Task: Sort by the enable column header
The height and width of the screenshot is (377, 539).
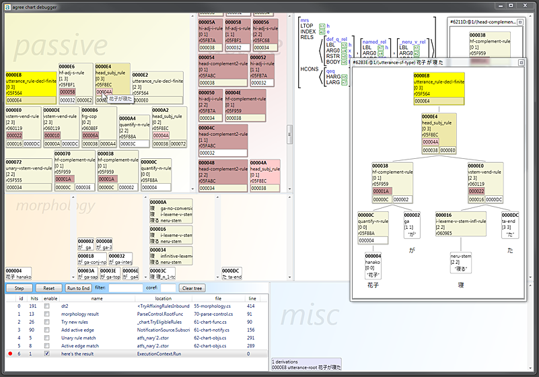Action: pyautogui.click(x=50, y=299)
